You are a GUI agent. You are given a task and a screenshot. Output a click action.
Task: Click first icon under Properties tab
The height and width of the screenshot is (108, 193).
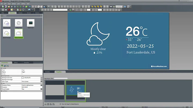pos(2,66)
